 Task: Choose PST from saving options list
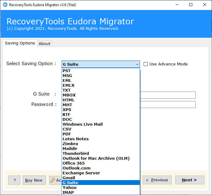coord(101,71)
